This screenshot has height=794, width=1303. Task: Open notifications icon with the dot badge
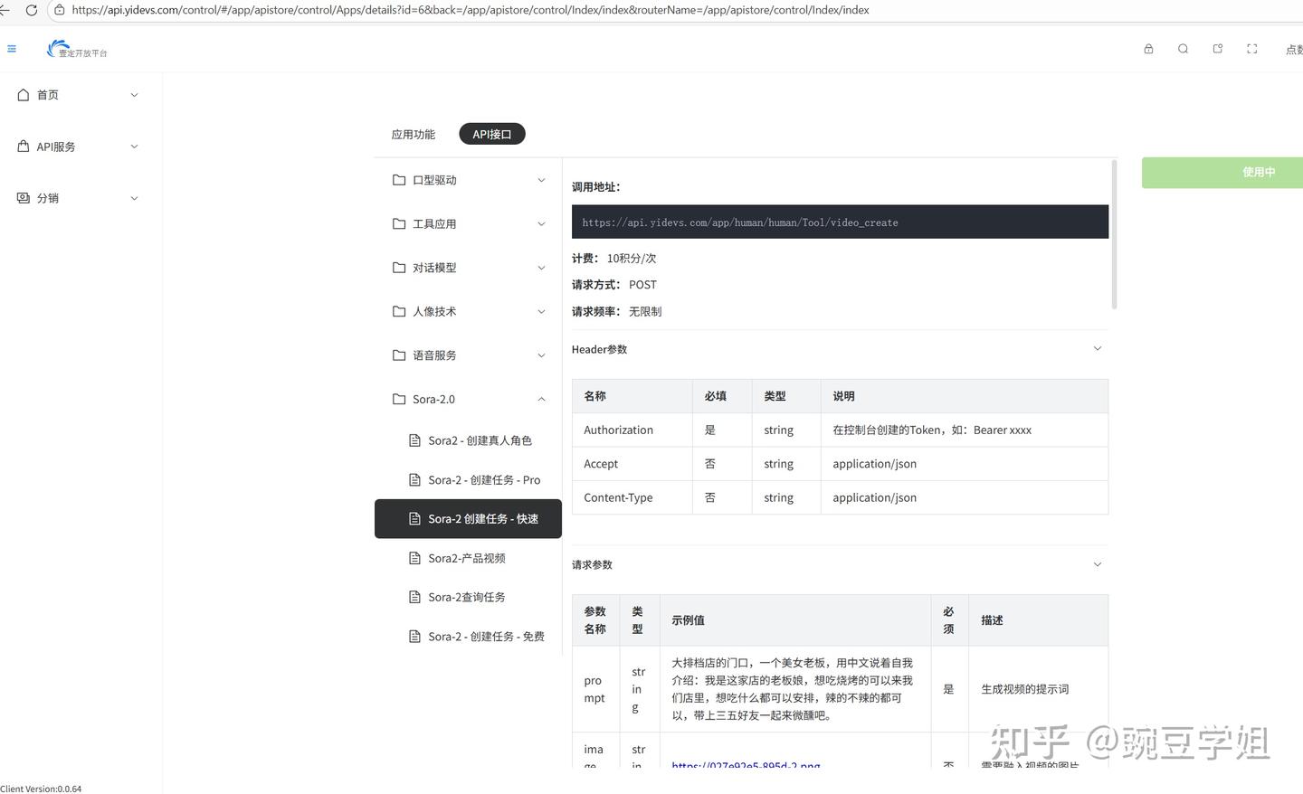tap(1218, 49)
